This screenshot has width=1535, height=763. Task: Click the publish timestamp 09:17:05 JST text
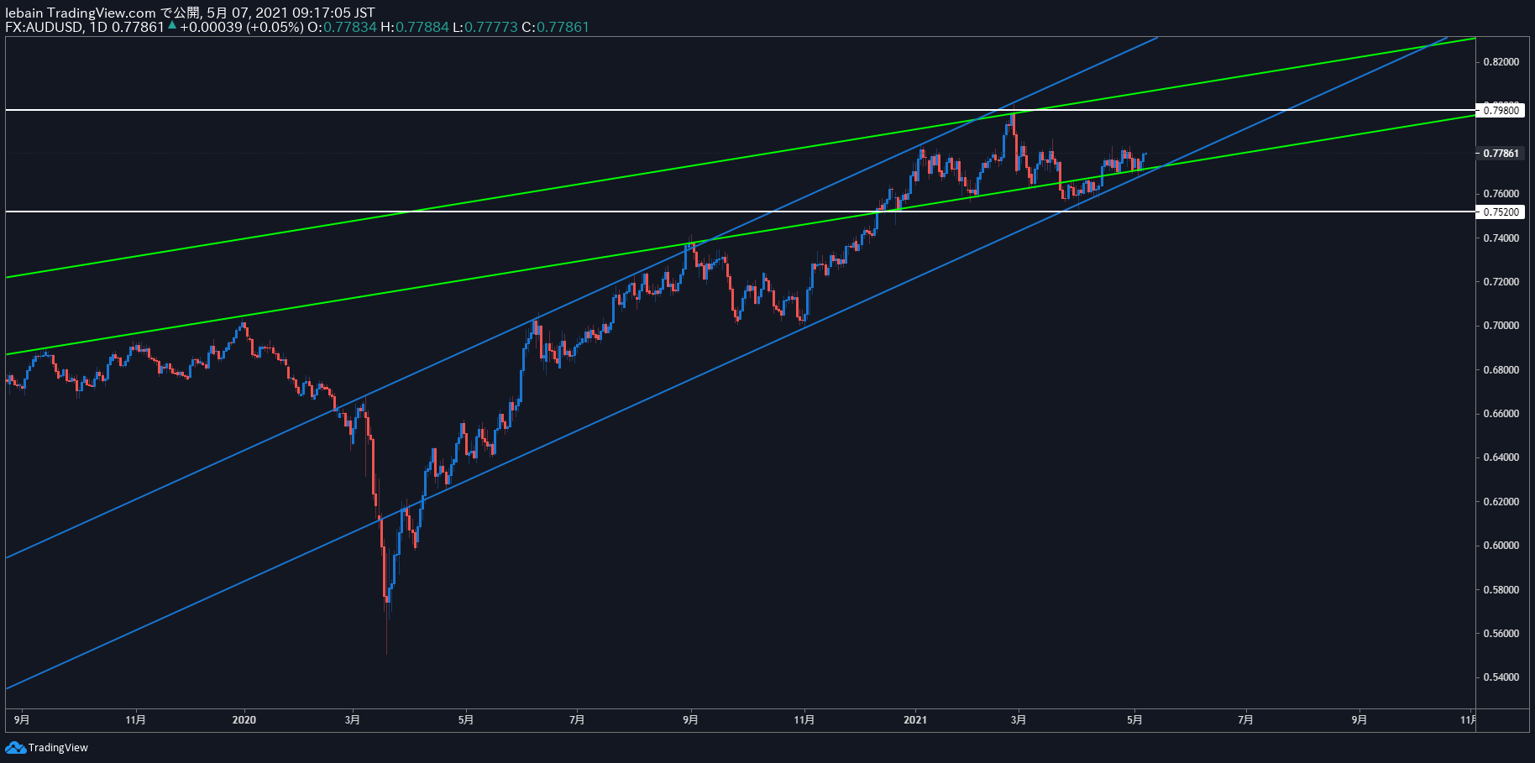tap(333, 13)
